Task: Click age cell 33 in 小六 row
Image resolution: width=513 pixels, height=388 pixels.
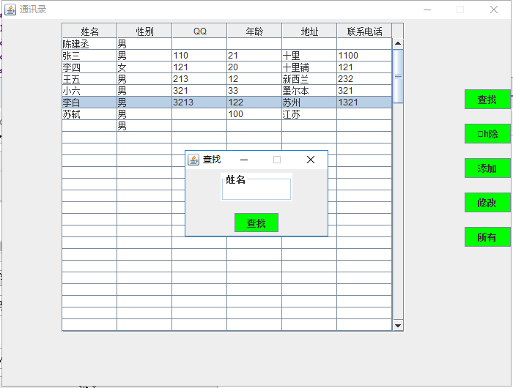Action: pyautogui.click(x=254, y=91)
